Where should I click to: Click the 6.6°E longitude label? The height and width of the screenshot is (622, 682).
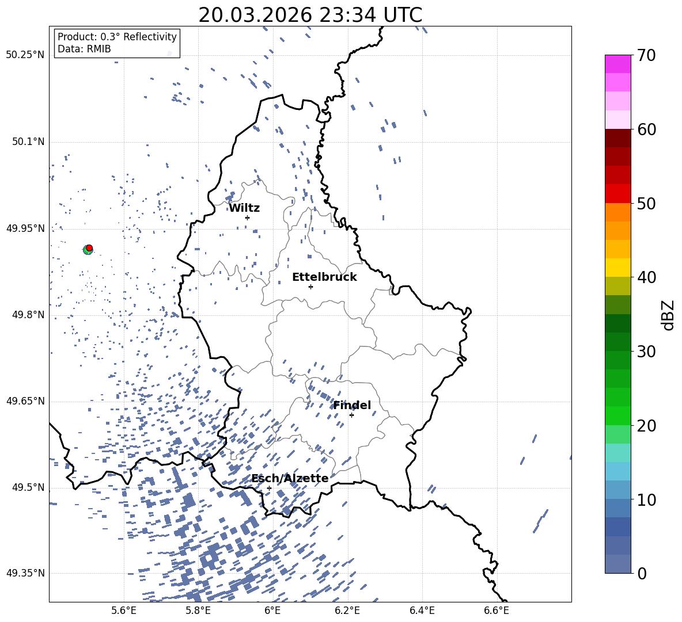tap(497, 611)
